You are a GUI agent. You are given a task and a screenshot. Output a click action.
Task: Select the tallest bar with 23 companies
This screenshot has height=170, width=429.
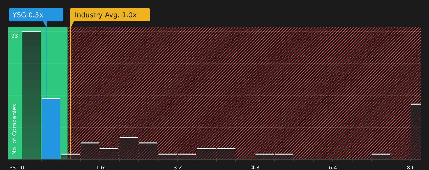coord(32,95)
